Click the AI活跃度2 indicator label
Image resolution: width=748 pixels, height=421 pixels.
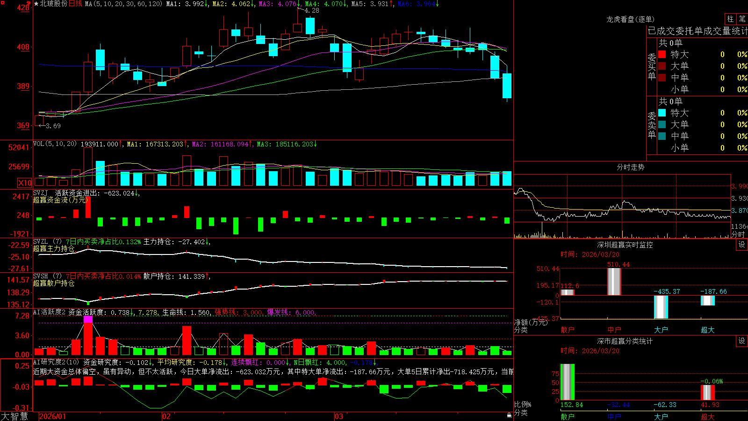[x=50, y=312]
